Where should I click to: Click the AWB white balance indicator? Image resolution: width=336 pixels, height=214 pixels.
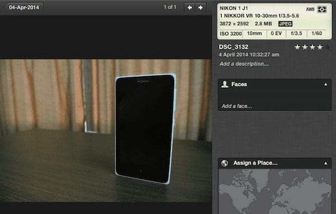point(310,10)
